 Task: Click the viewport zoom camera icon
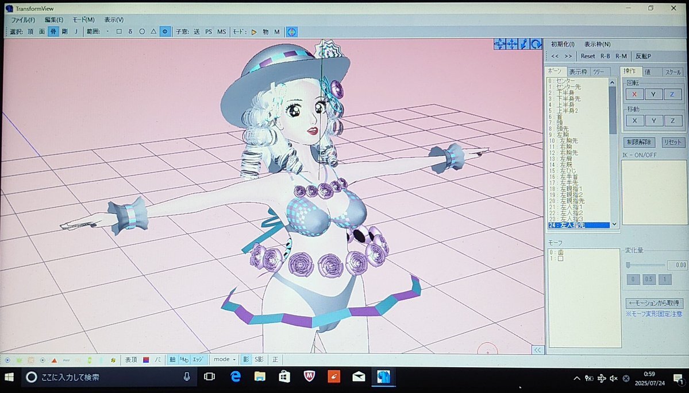click(524, 44)
